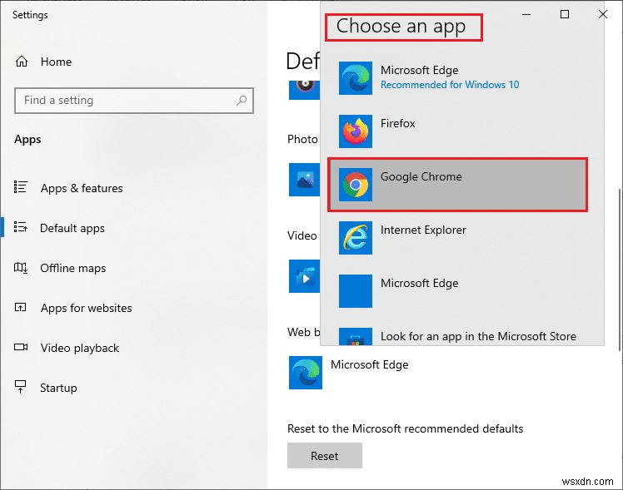Select Default apps in sidebar
Image resolution: width=623 pixels, height=490 pixels.
point(72,228)
